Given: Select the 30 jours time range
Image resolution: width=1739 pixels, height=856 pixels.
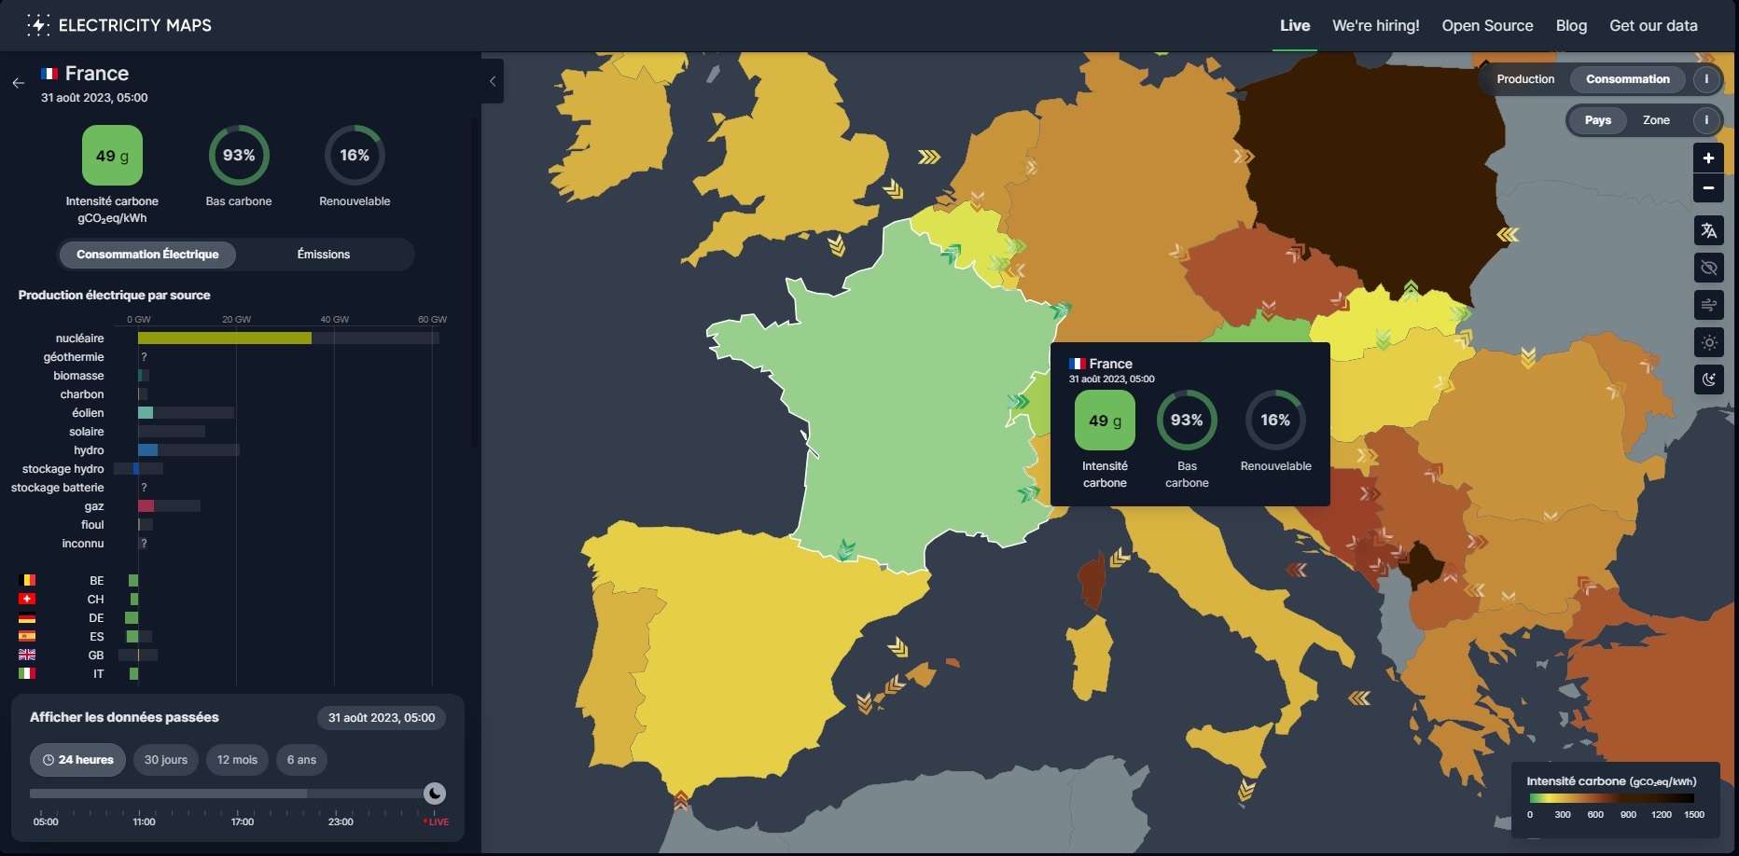Looking at the screenshot, I should click(166, 760).
